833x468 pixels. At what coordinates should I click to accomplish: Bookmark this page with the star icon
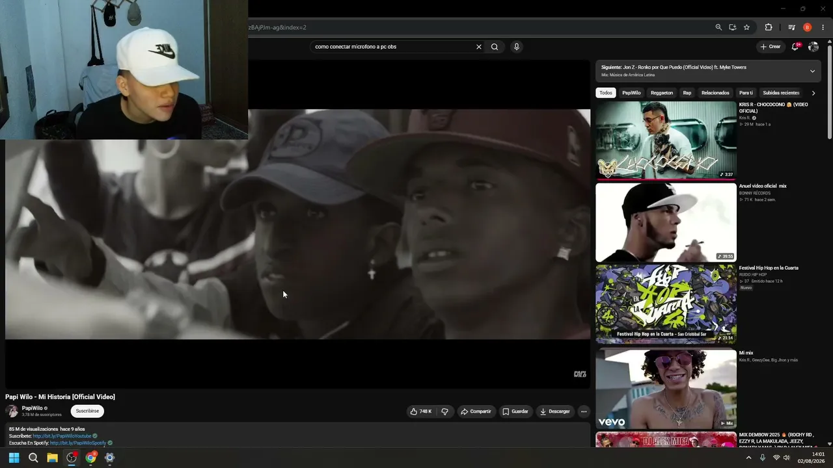click(x=746, y=27)
